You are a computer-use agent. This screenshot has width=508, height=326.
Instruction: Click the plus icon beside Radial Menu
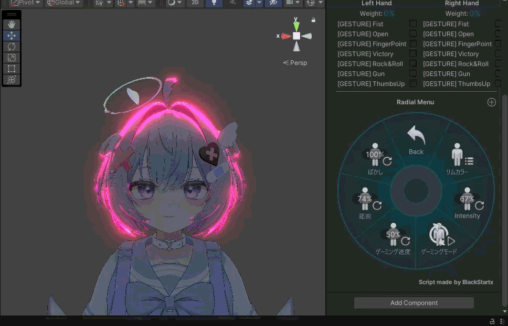(492, 102)
